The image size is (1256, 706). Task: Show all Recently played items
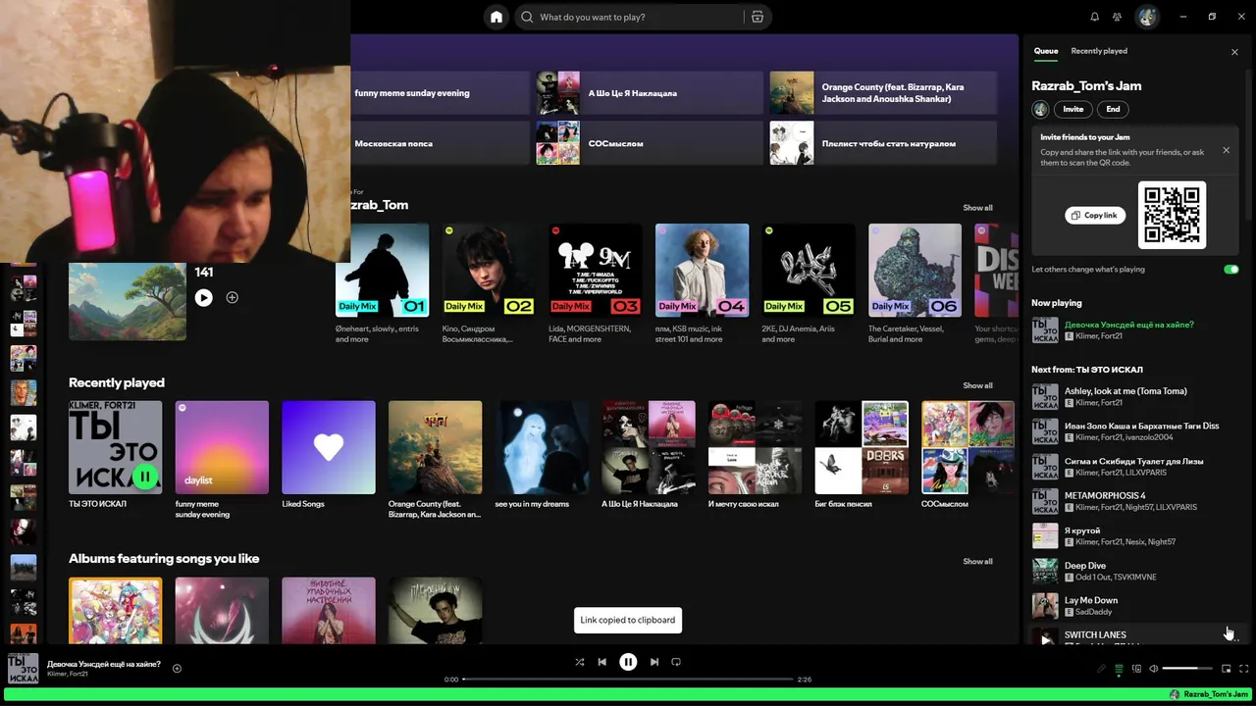[x=977, y=385]
